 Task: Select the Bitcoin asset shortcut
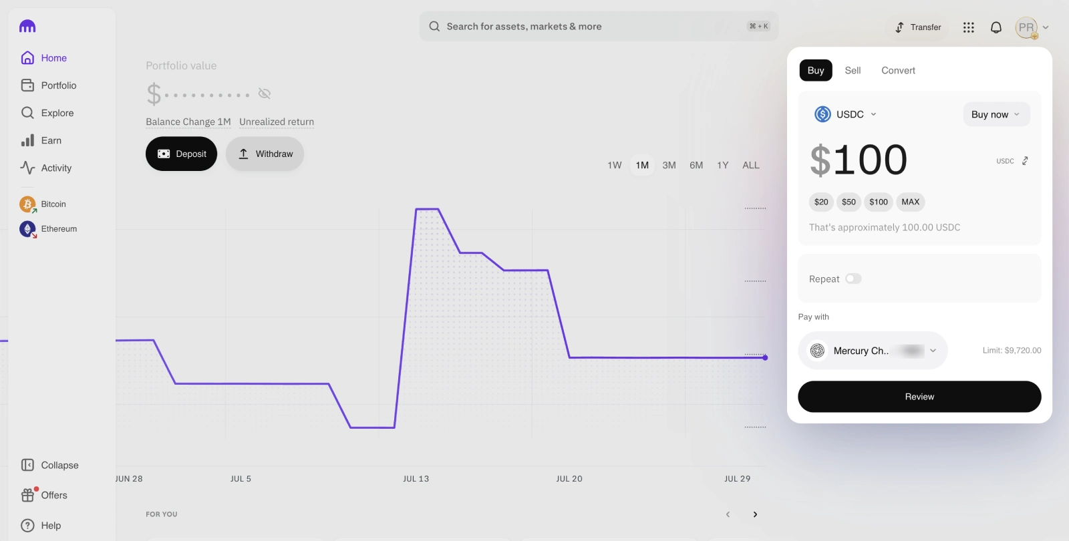(43, 204)
